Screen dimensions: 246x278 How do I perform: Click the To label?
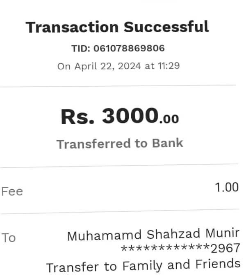pyautogui.click(x=9, y=238)
